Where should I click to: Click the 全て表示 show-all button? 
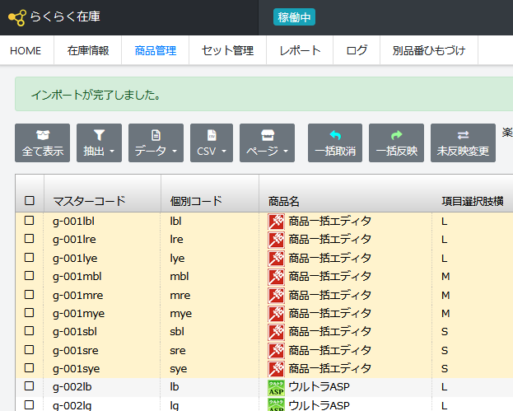coord(43,143)
